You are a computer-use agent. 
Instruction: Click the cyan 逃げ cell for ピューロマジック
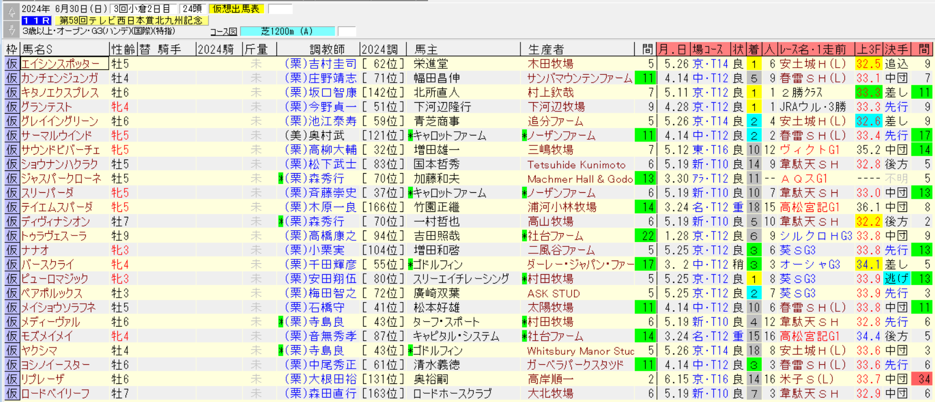(896, 279)
